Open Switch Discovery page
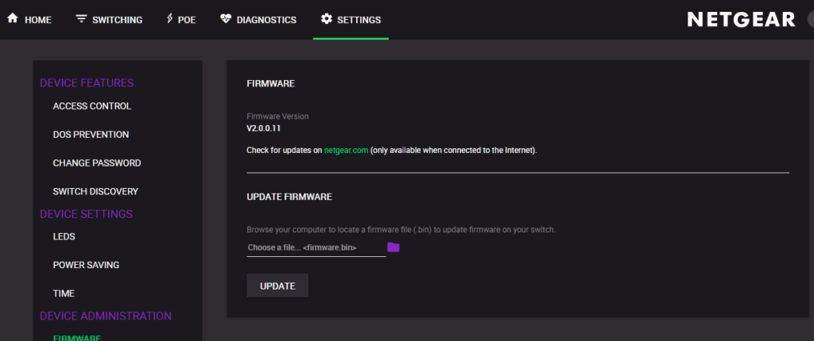The width and height of the screenshot is (814, 341). 95,192
